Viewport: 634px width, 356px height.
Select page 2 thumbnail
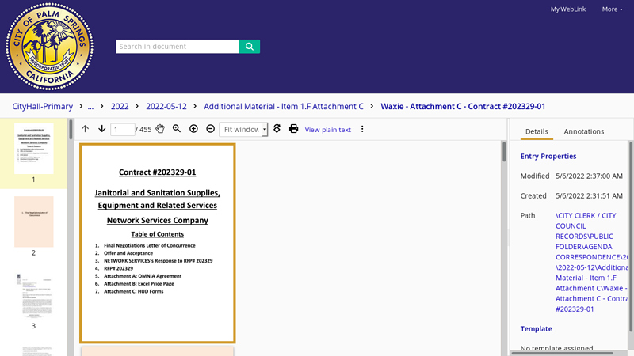pyautogui.click(x=33, y=222)
